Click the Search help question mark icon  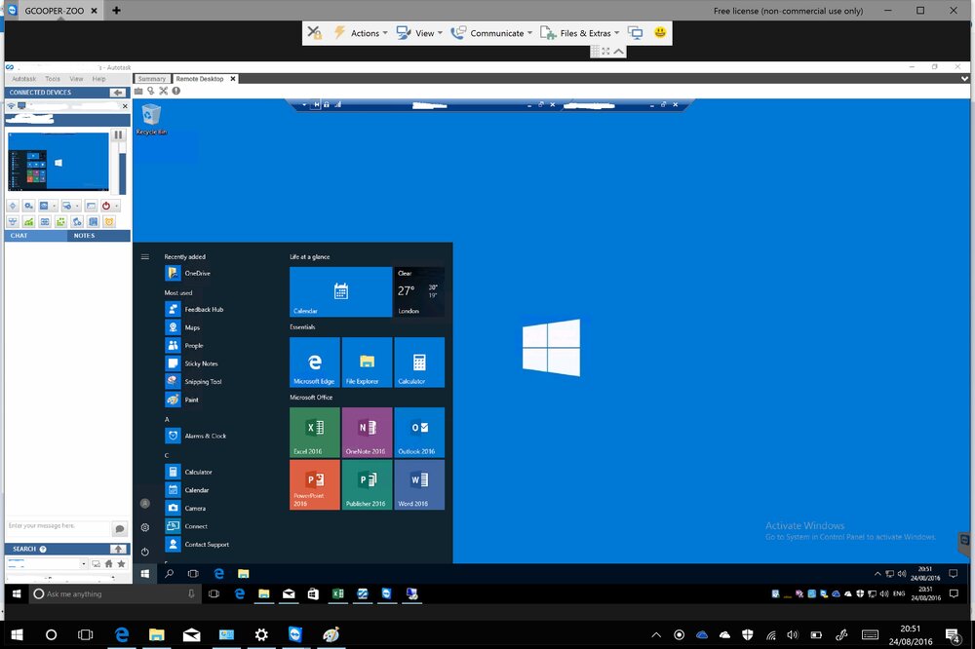[x=43, y=549]
